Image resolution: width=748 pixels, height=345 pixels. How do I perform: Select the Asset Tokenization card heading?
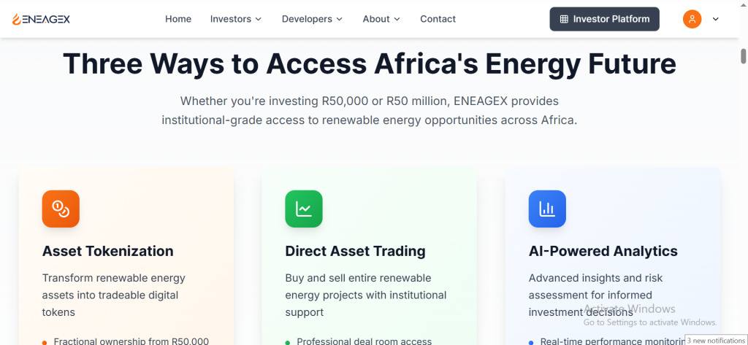108,251
